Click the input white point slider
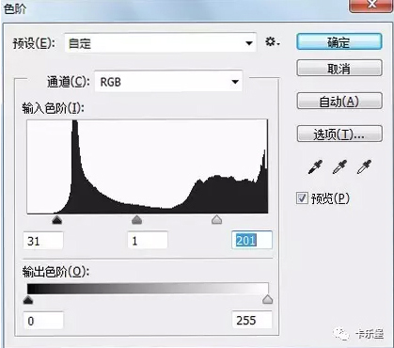This screenshot has width=394, height=348. pyautogui.click(x=216, y=220)
